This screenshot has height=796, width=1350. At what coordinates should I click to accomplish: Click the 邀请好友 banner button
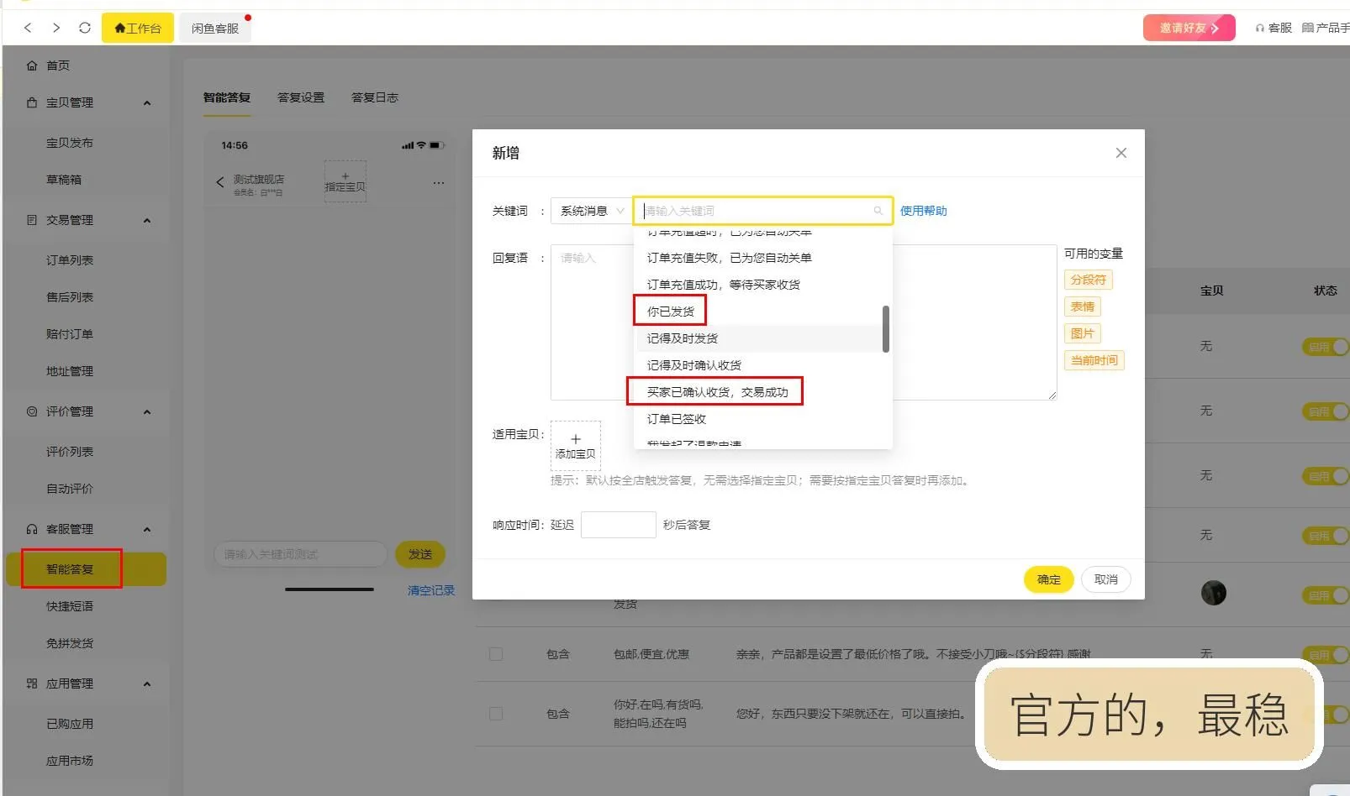(x=1189, y=28)
